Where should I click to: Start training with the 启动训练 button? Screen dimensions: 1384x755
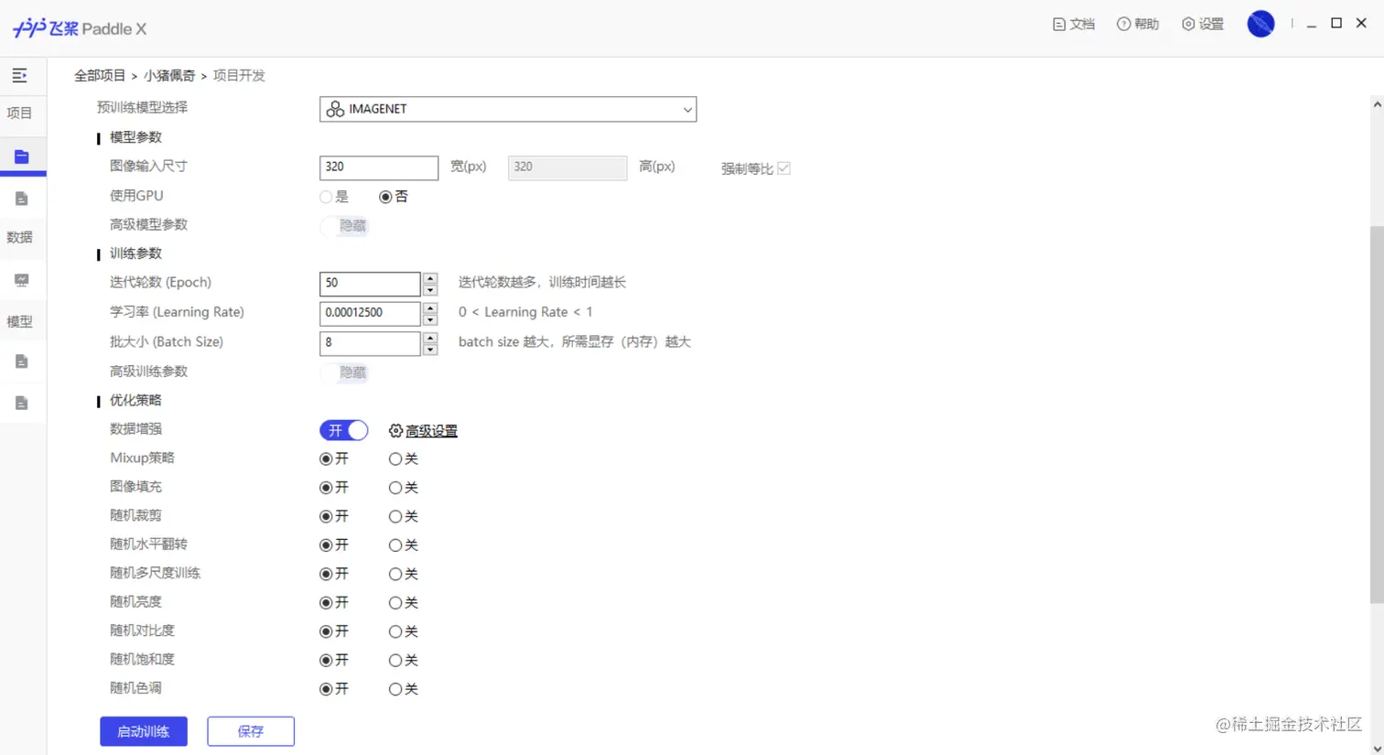[x=144, y=731]
